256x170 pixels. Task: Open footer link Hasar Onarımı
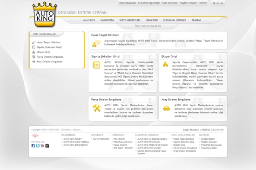point(120,145)
